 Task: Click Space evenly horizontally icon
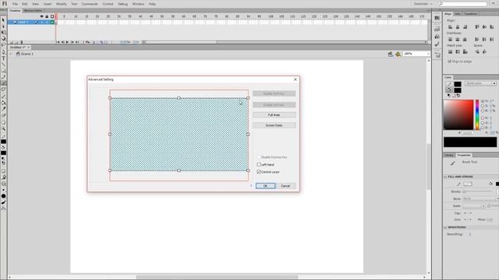pos(484,52)
